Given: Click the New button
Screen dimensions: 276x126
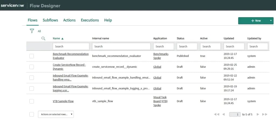Looking at the screenshot, I should coord(253,21).
